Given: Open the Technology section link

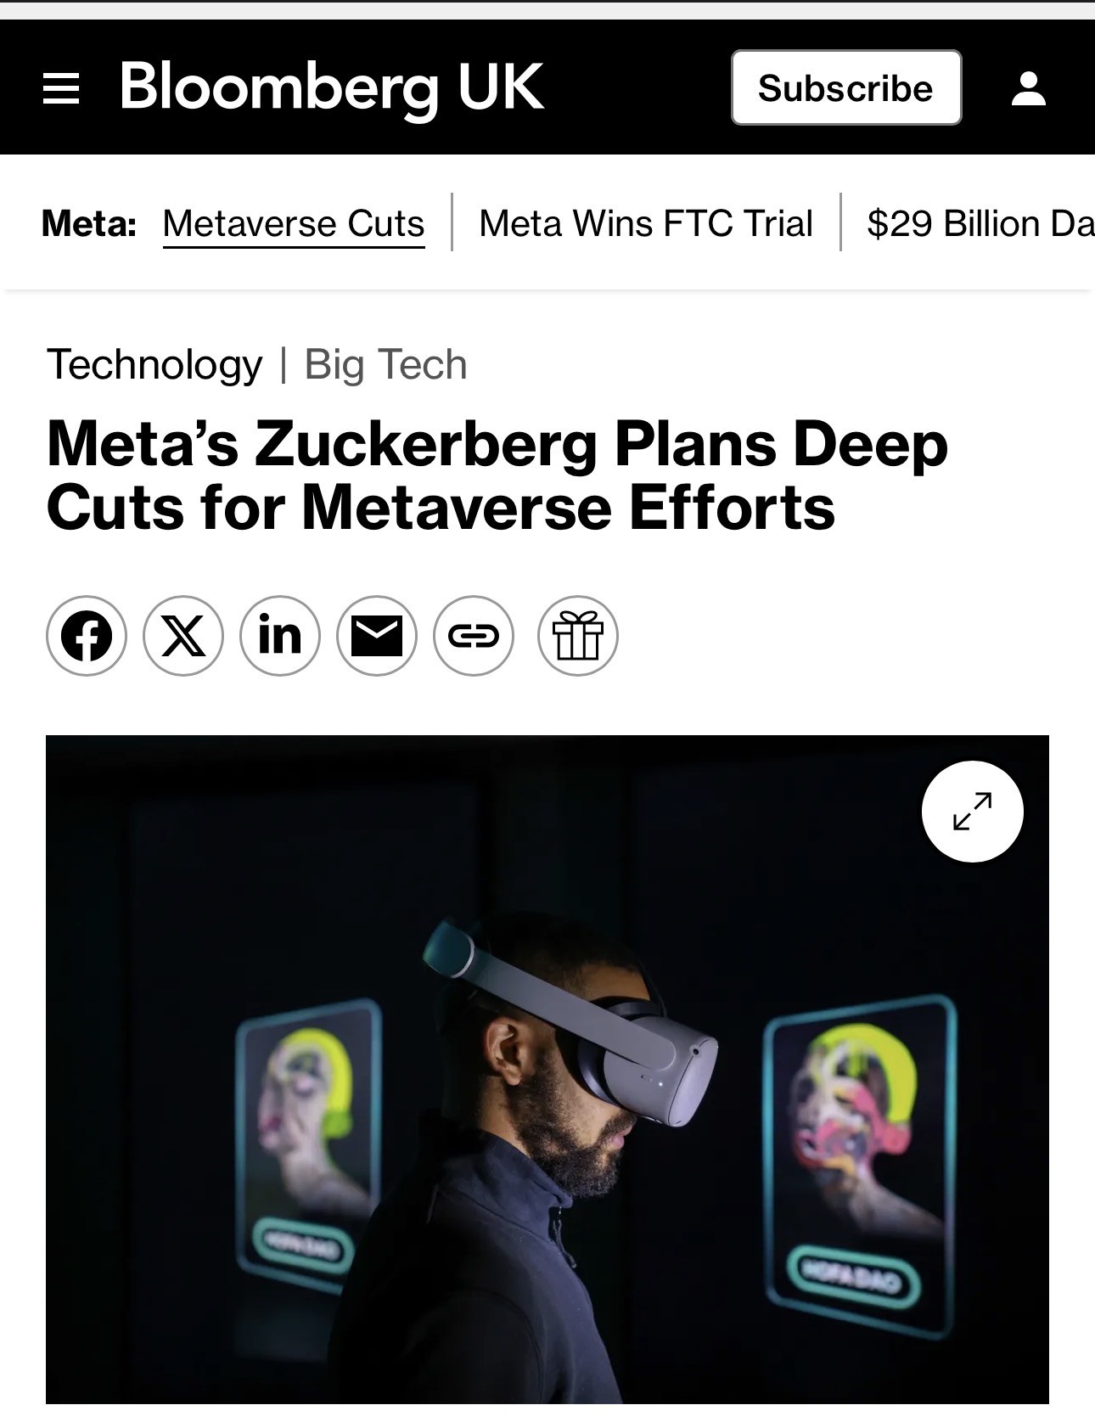Looking at the screenshot, I should tap(154, 365).
